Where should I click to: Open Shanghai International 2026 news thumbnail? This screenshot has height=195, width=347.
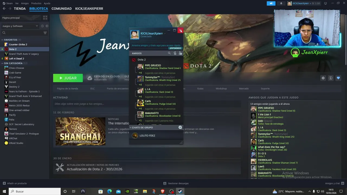point(81,131)
